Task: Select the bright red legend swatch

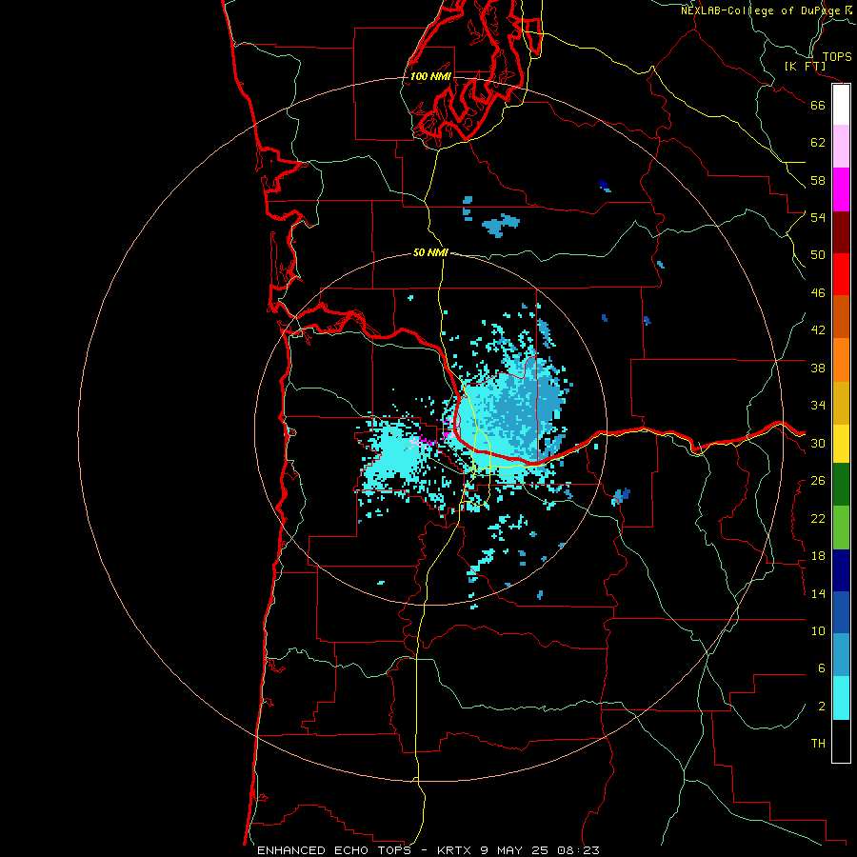Action: click(x=841, y=274)
